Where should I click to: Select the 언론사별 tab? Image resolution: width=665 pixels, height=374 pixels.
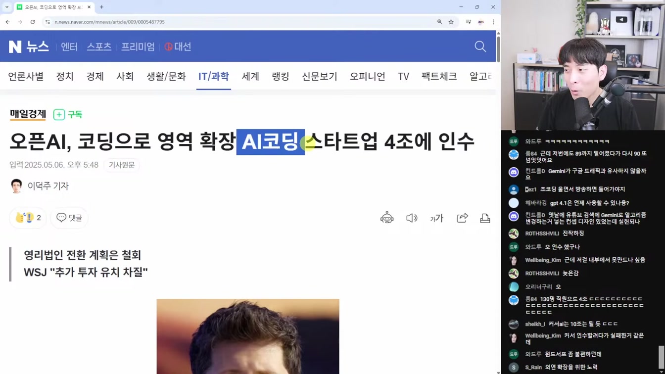(26, 76)
